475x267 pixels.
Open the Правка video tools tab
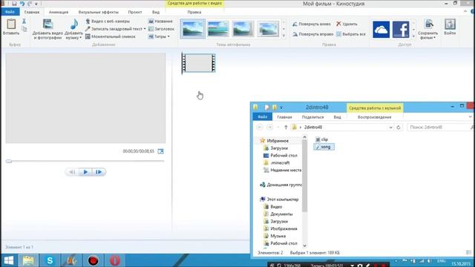[194, 12]
